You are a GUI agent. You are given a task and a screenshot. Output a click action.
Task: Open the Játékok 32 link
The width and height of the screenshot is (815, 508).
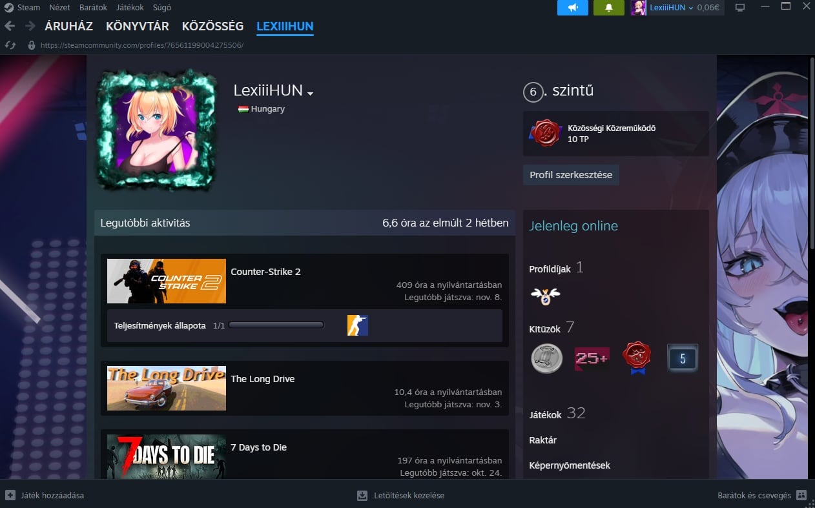[557, 414]
